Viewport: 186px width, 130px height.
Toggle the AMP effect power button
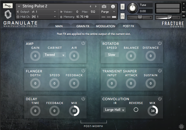click(83, 43)
